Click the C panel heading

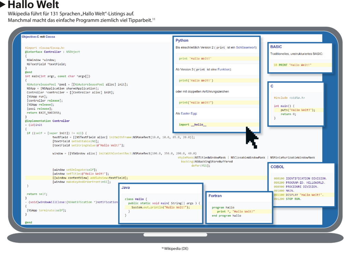[272, 86]
